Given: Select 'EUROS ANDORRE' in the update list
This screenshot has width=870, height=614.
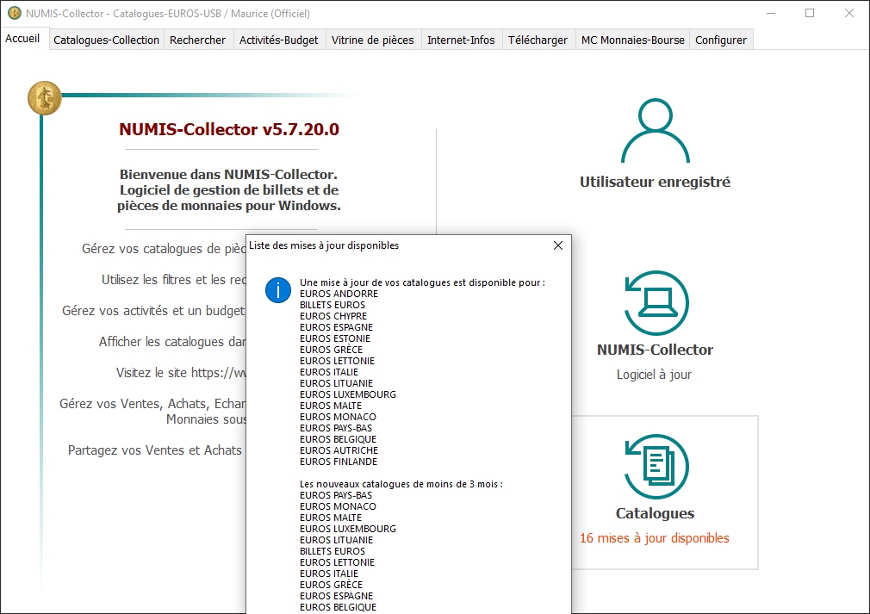Looking at the screenshot, I should [339, 294].
